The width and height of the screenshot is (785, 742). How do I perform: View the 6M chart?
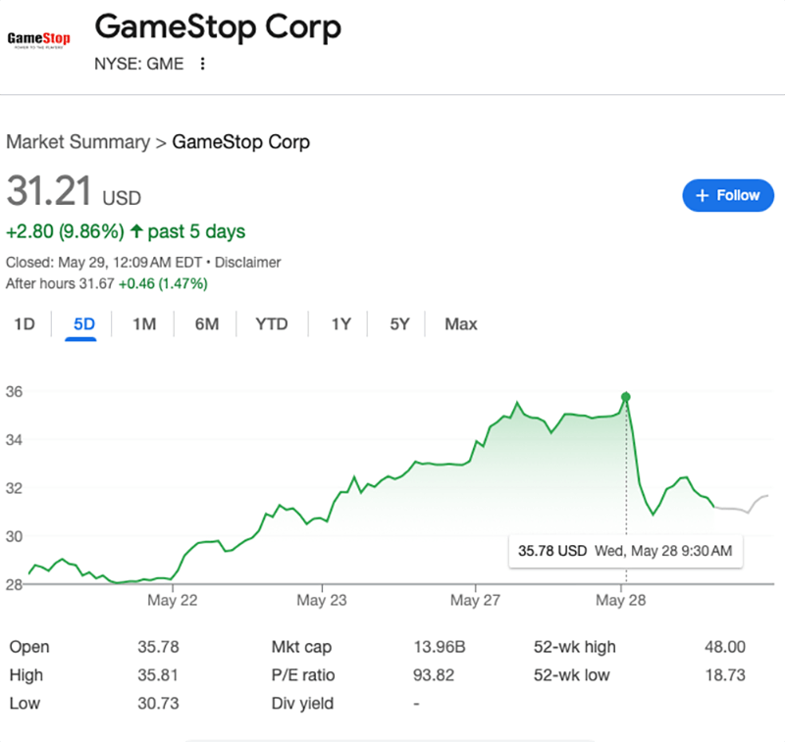tap(205, 323)
